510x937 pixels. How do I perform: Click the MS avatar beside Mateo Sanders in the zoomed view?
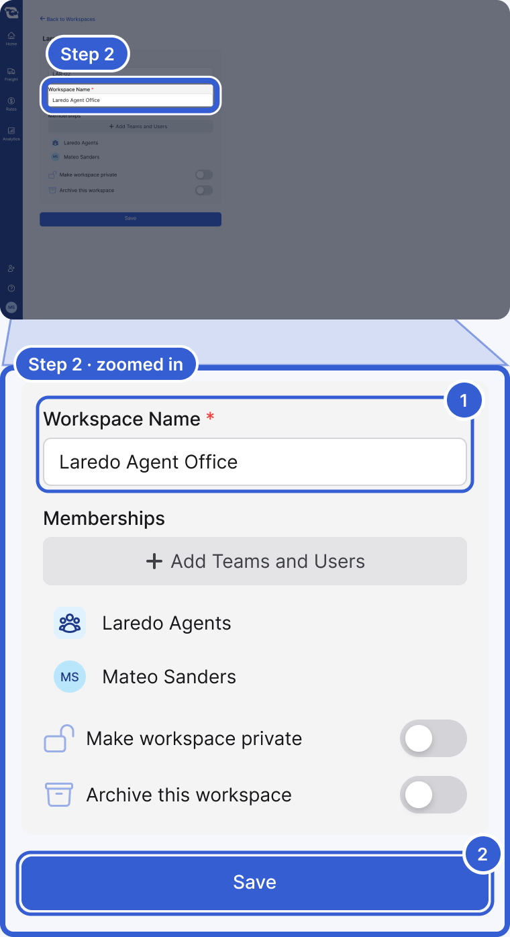[x=70, y=677]
